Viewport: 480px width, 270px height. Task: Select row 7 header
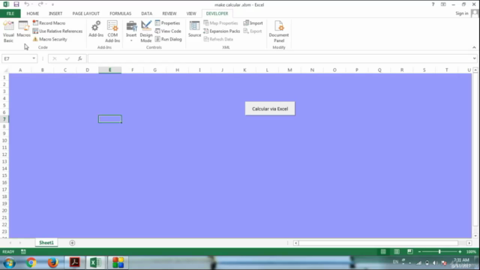tap(4, 119)
